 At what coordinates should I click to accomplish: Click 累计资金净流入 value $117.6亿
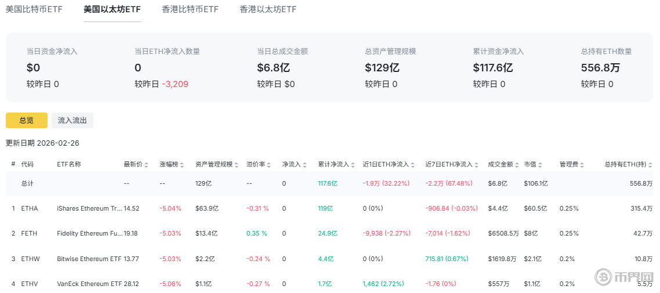pyautogui.click(x=493, y=68)
